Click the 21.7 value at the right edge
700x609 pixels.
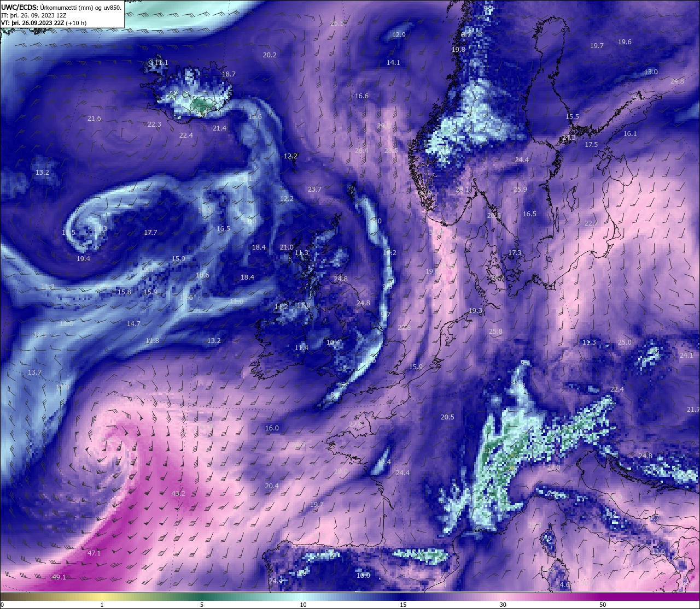click(x=693, y=409)
